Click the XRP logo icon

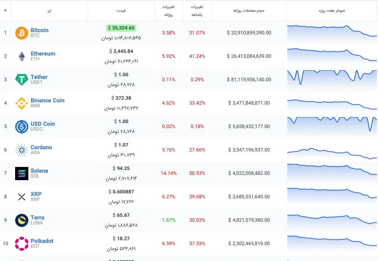22,197
